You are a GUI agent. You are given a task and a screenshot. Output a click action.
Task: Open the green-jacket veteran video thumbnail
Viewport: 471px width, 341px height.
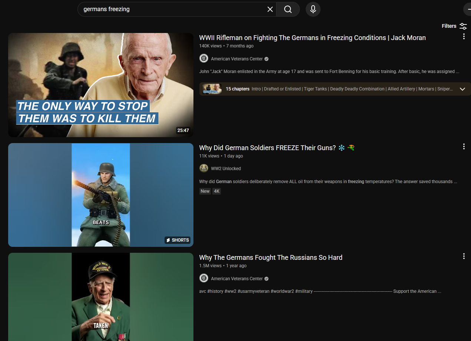[101, 297]
